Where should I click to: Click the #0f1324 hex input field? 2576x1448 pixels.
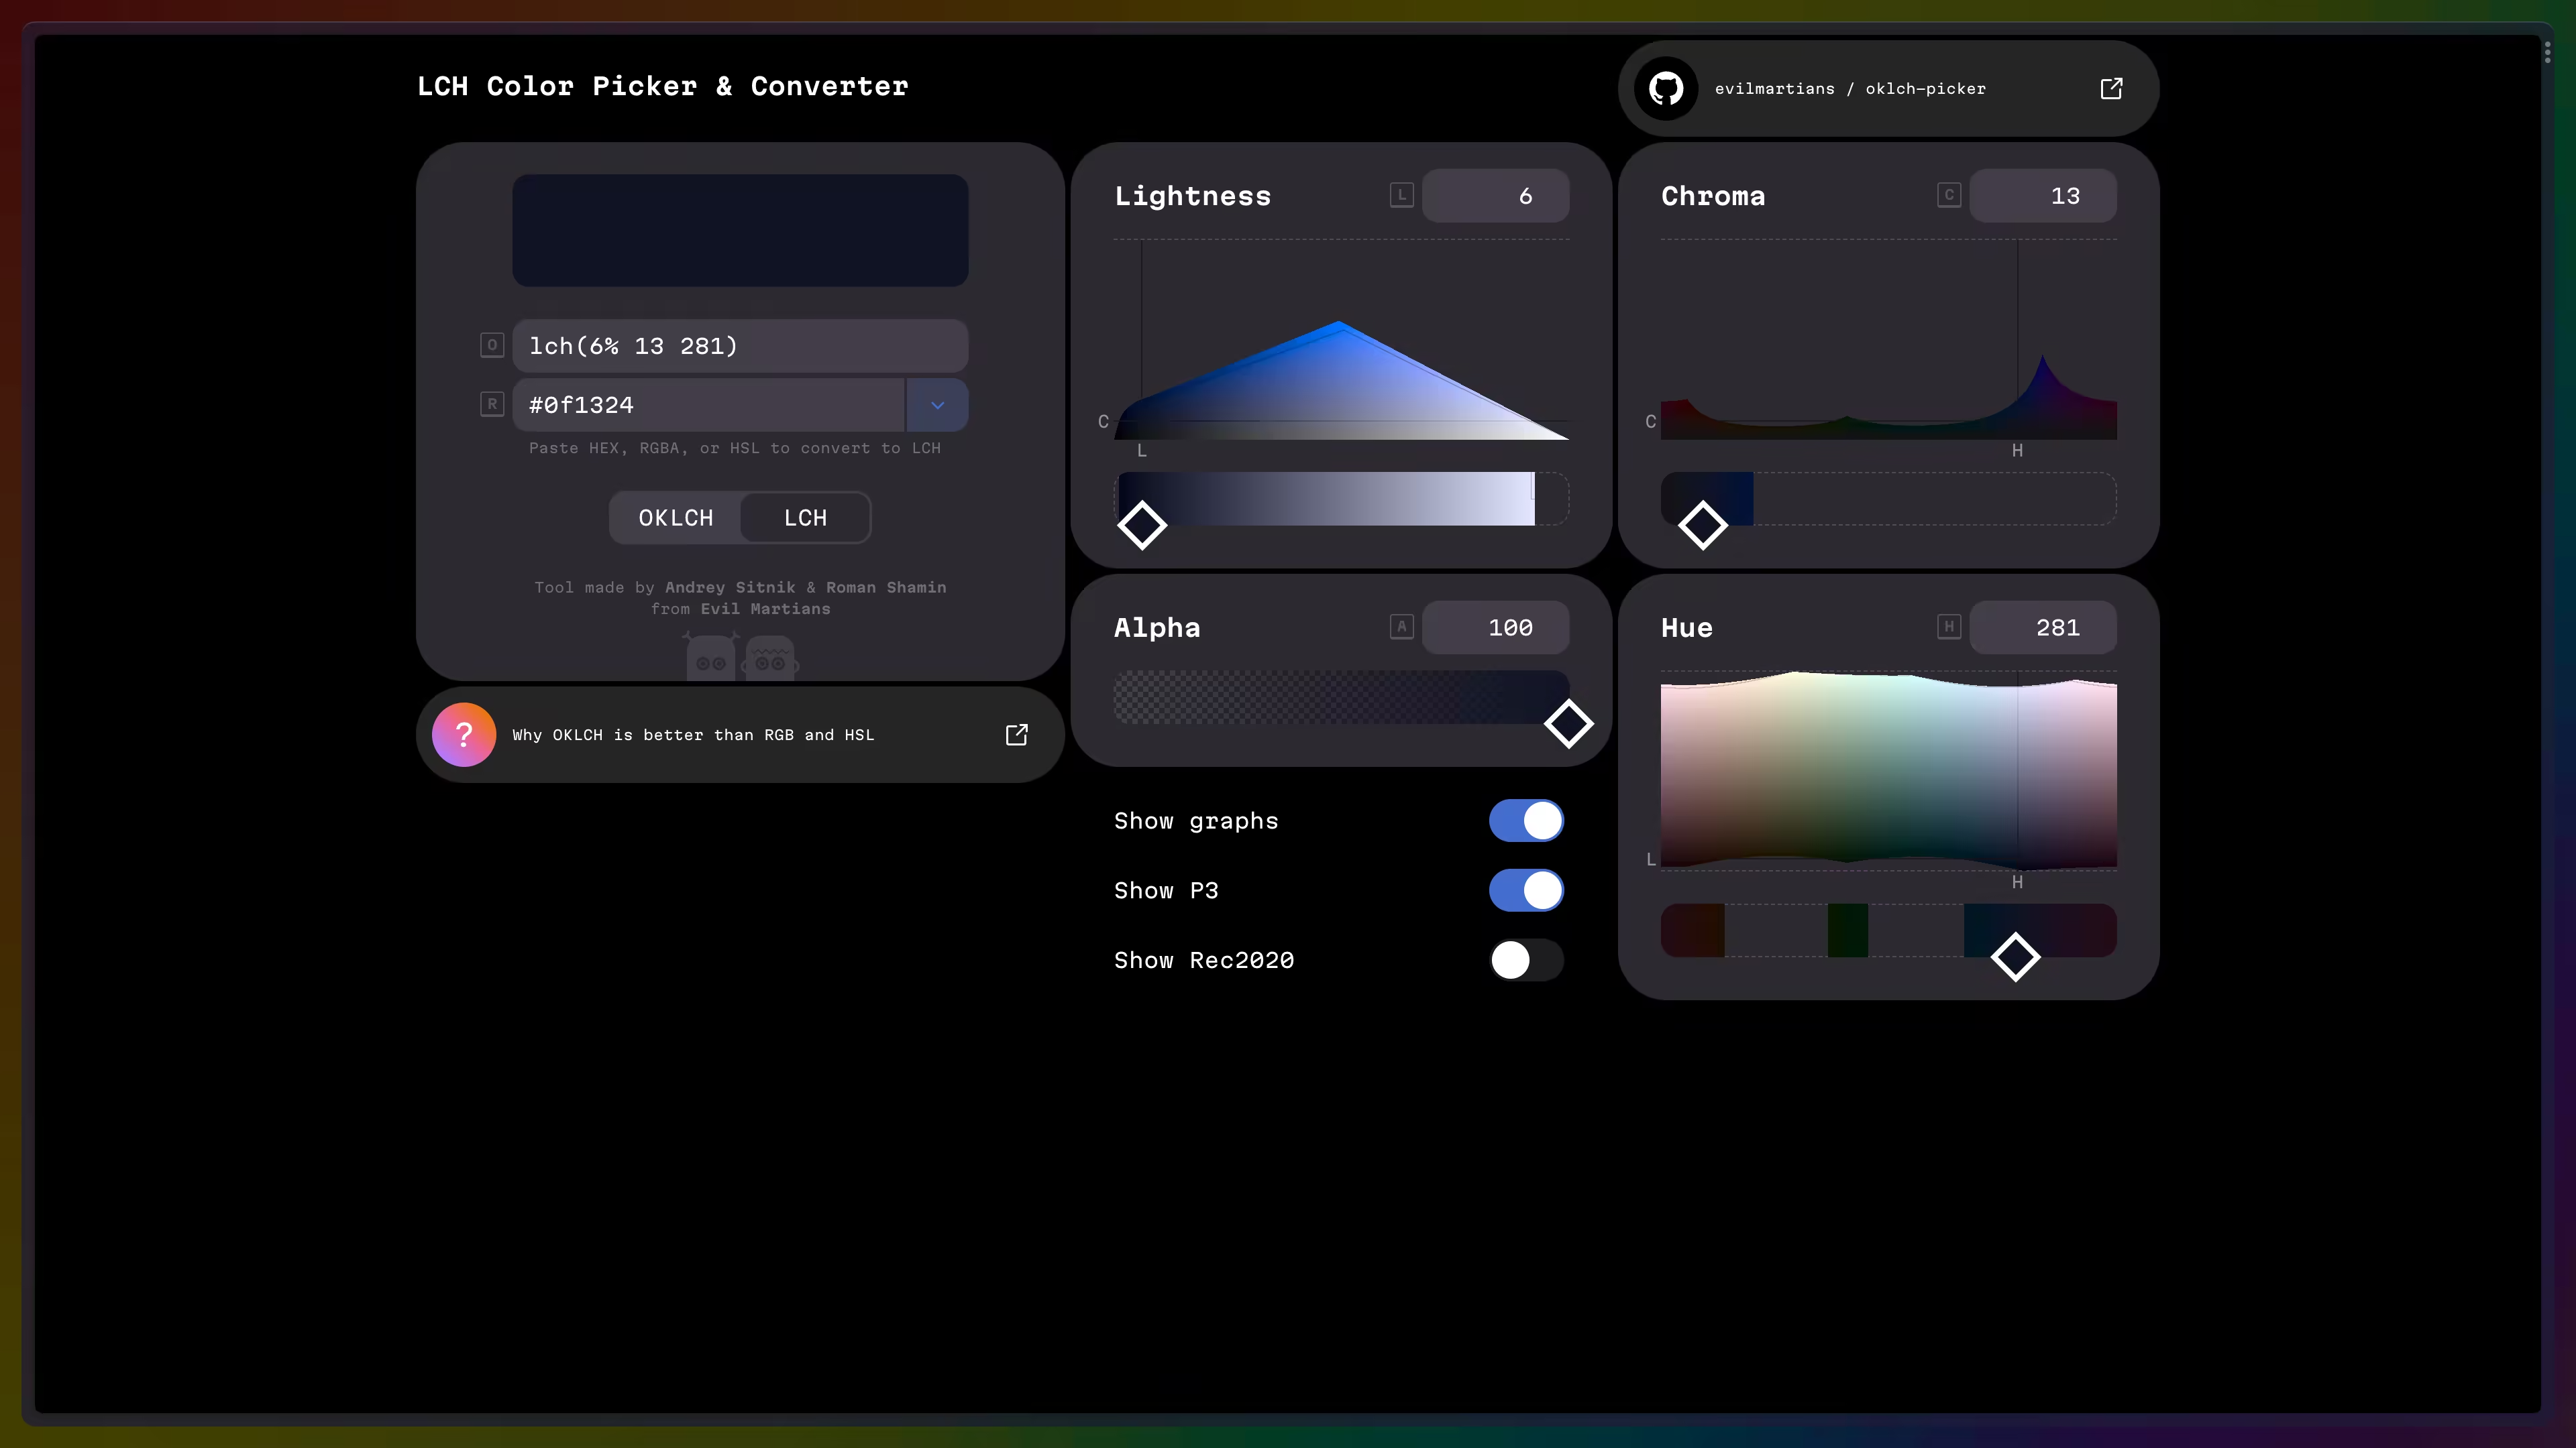[709, 405]
